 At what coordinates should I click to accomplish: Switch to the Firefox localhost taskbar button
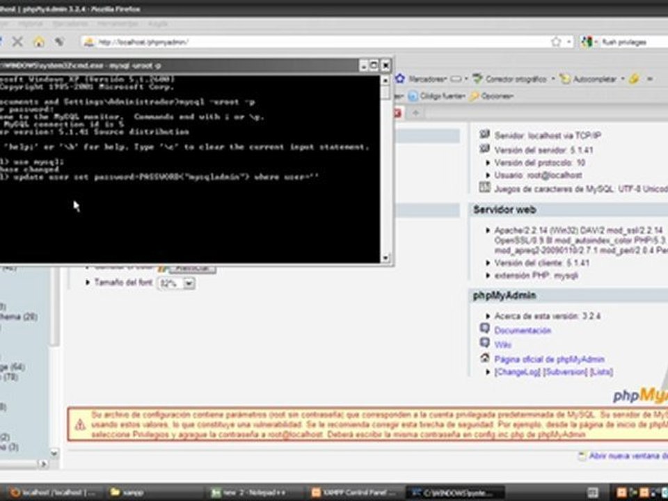coord(54,493)
